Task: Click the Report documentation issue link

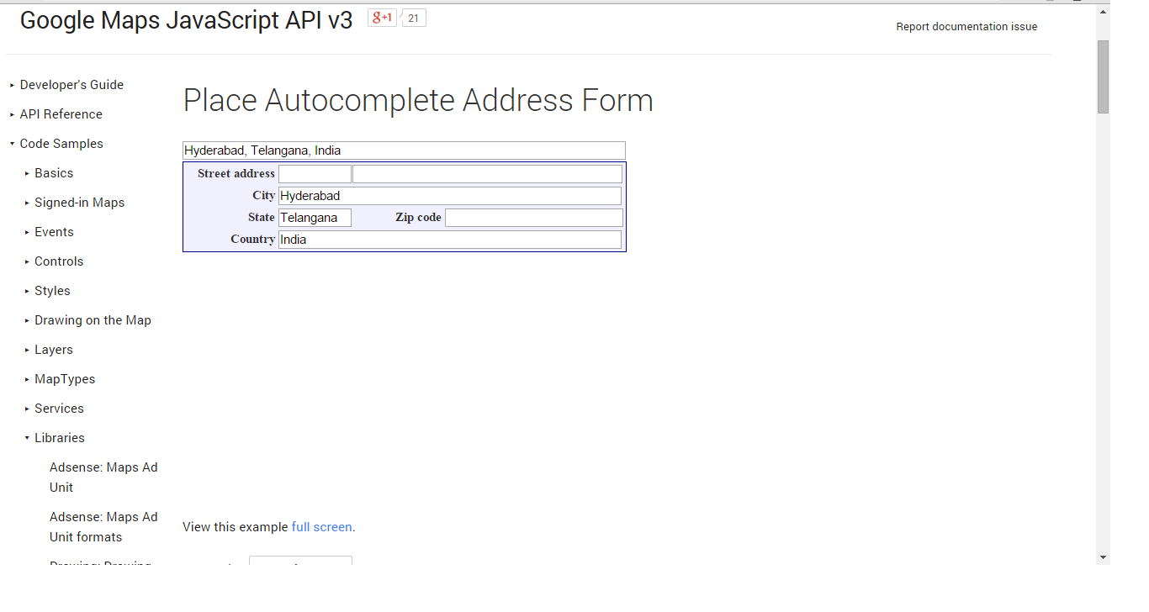Action: (966, 27)
